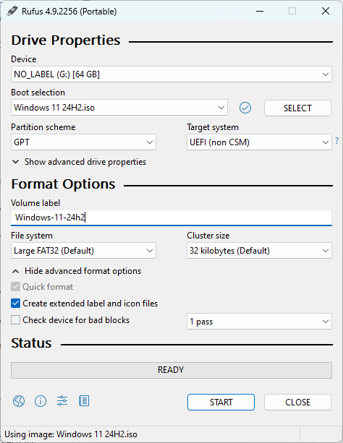Collapse Hide advanced format options
Image resolution: width=343 pixels, height=443 pixels.
point(77,271)
